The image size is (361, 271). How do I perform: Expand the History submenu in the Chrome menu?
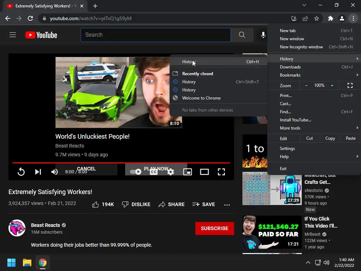tap(314, 59)
